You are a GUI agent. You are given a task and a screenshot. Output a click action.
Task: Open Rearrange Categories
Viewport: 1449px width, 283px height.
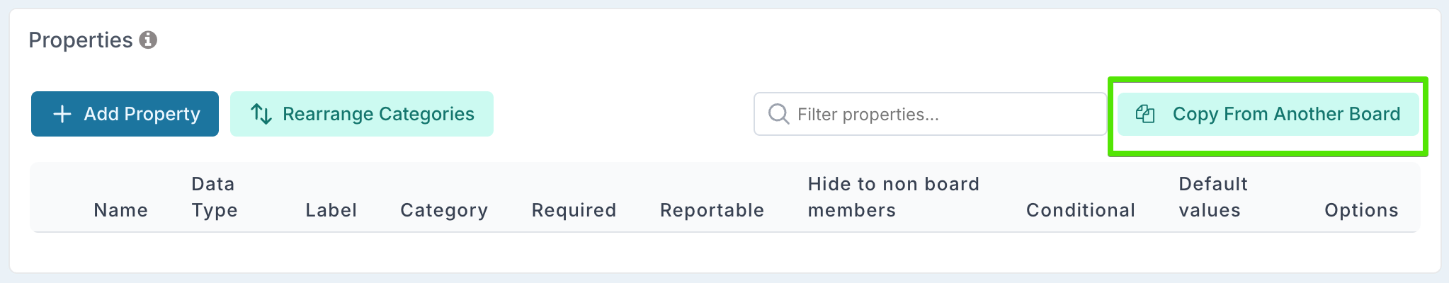pyautogui.click(x=362, y=114)
